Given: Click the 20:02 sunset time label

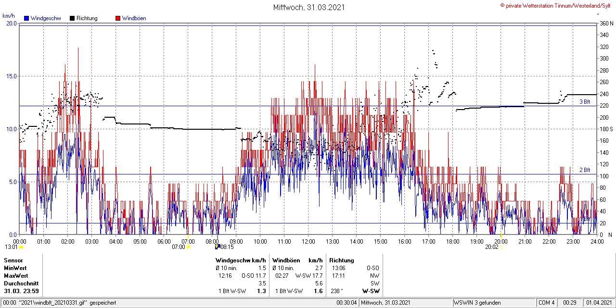Looking at the screenshot, I should pyautogui.click(x=492, y=247).
